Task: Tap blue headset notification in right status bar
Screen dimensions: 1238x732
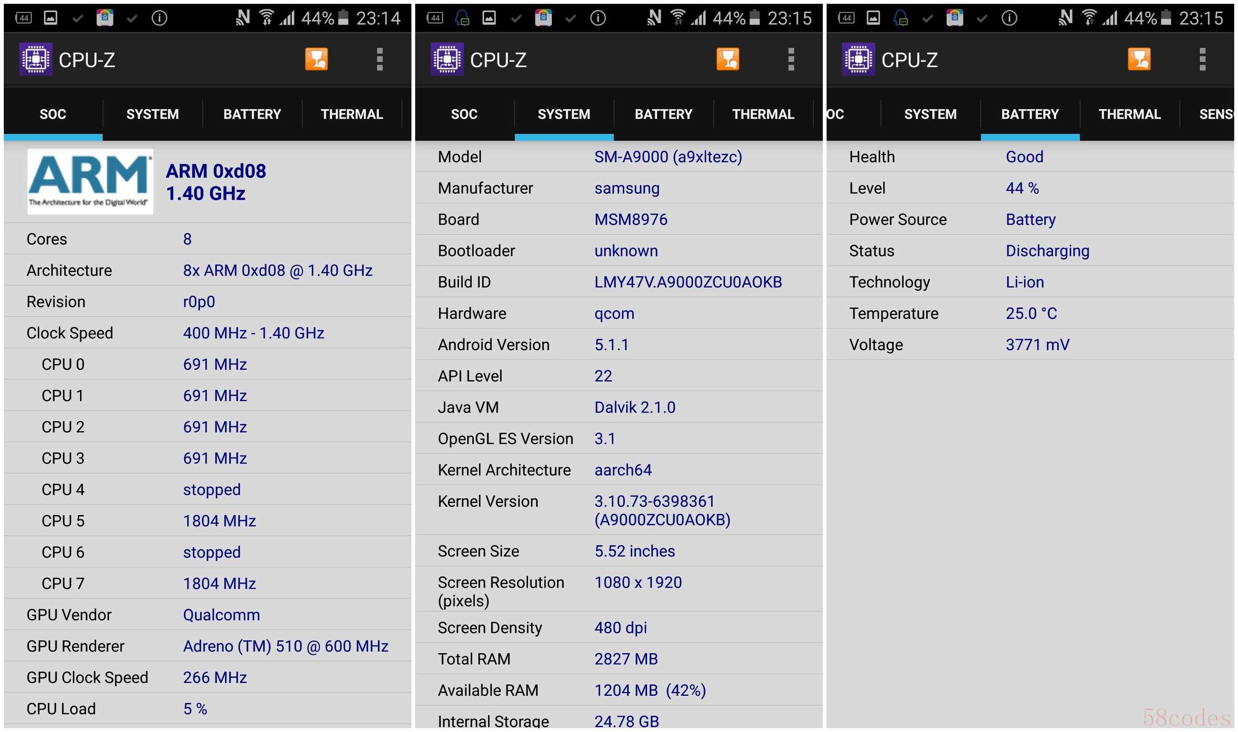Action: point(900,18)
